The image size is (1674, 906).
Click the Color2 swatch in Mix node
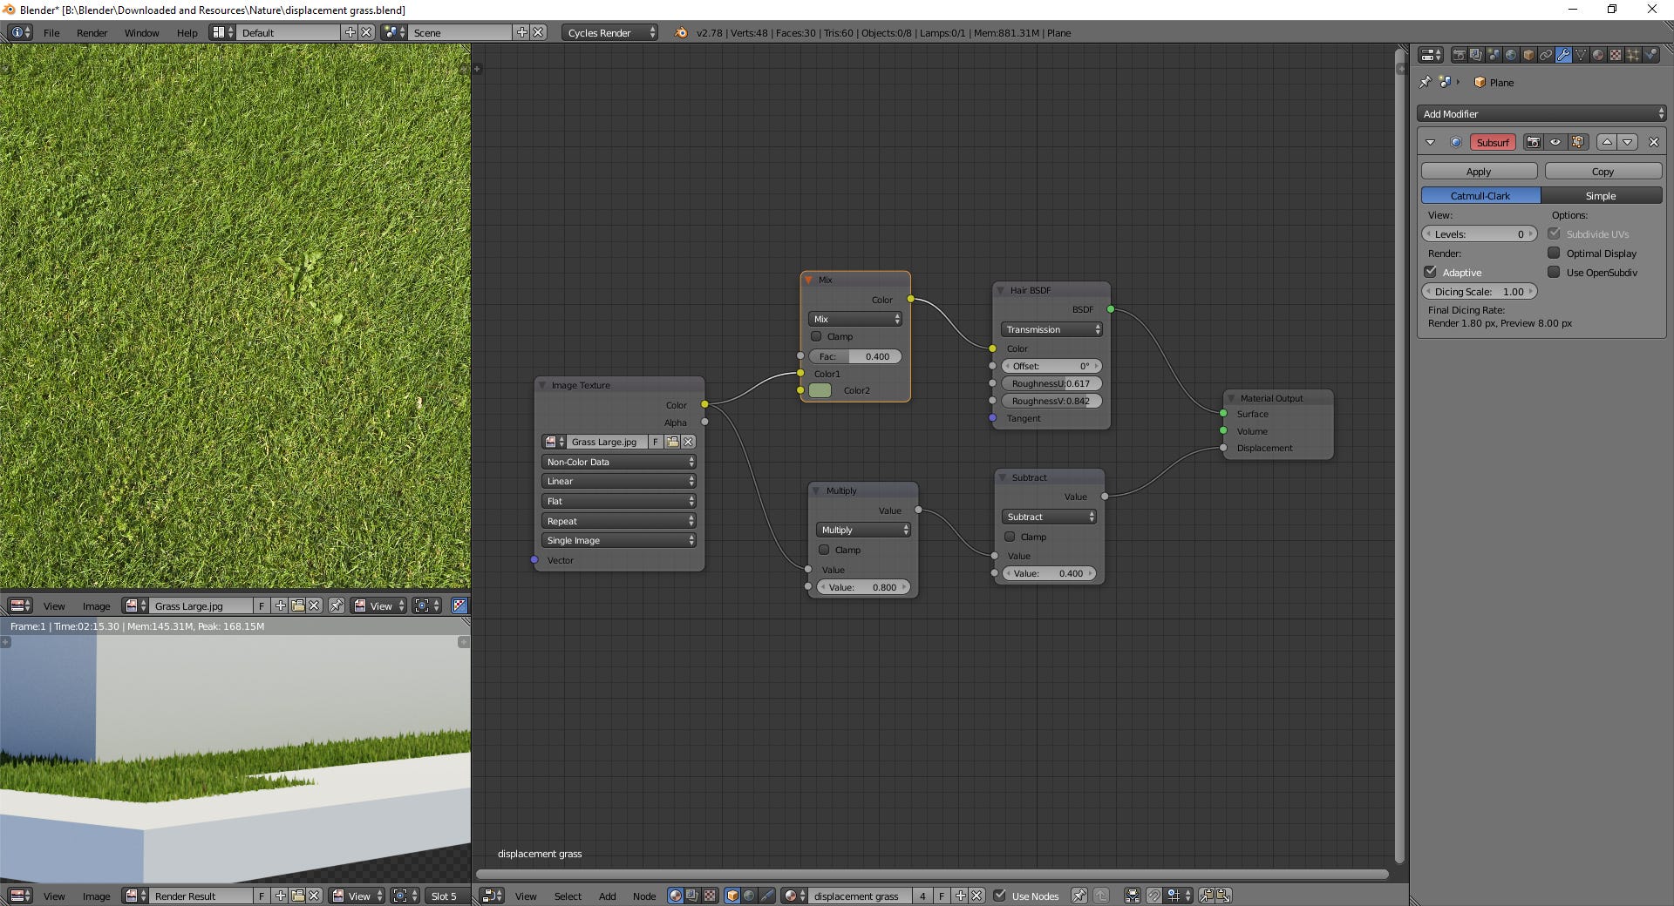(x=820, y=390)
